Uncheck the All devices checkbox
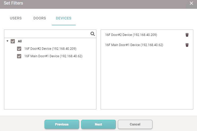Image resolution: width=197 pixels, height=131 pixels. point(13,41)
